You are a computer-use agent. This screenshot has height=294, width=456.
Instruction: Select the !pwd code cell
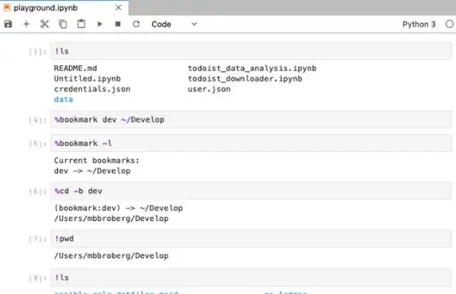251,239
